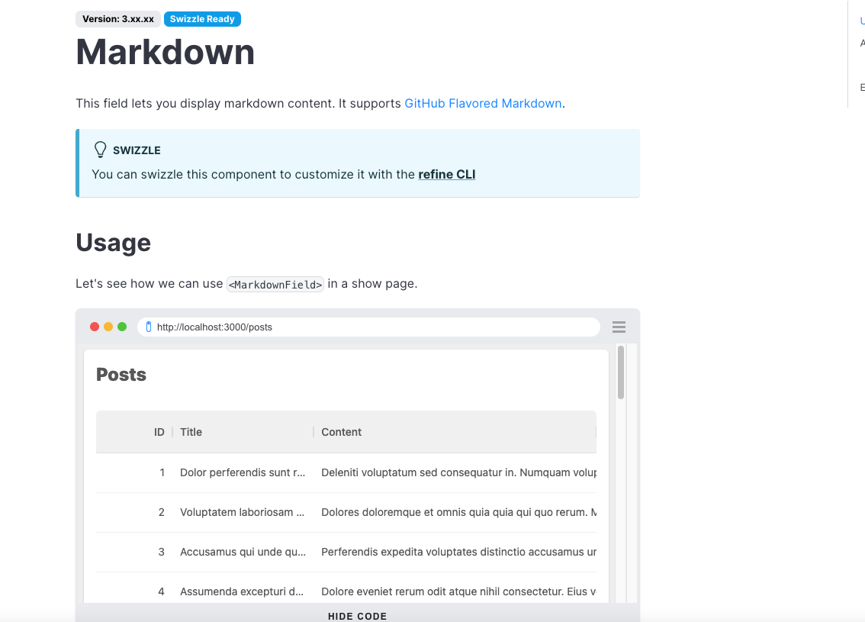The width and height of the screenshot is (865, 622).
Task: Click the red window dot in preview
Action: point(95,327)
